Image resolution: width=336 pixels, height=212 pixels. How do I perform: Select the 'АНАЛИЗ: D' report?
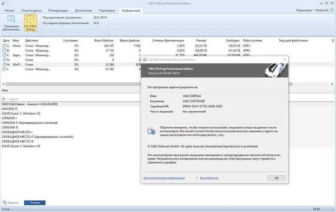coord(9,109)
